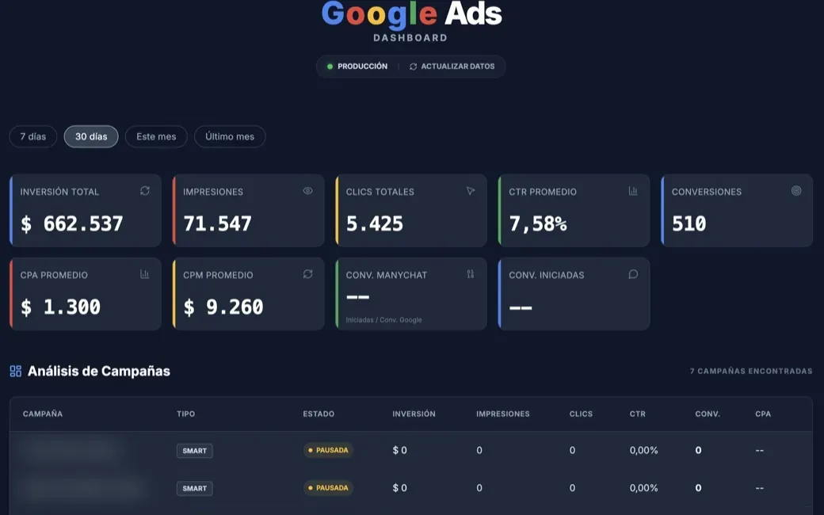
Task: Click the Análisis de Campañas heading
Action: pyautogui.click(x=99, y=371)
